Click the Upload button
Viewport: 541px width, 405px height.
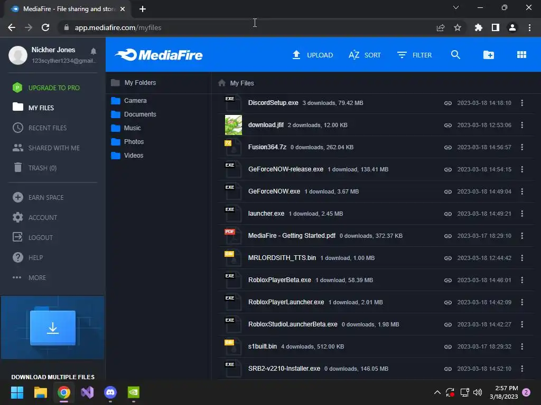[313, 55]
